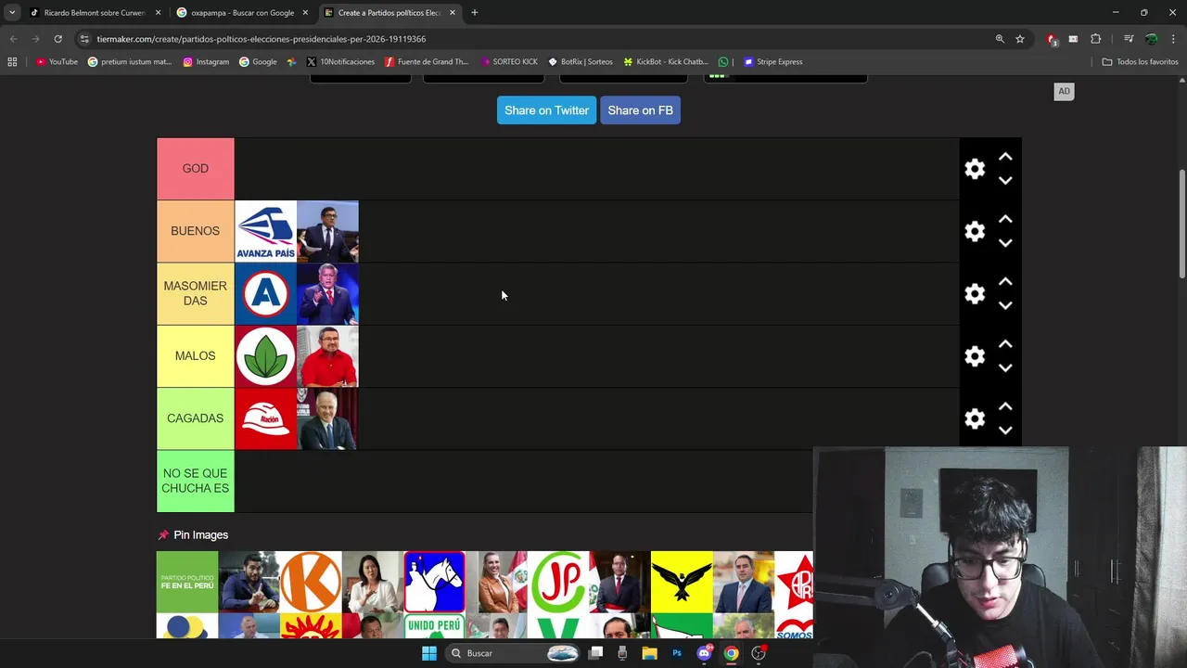Move MASOMIERDAS tier down with arrow
The height and width of the screenshot is (668, 1187).
(x=1005, y=305)
